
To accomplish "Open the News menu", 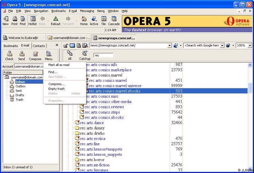I will click(x=101, y=11).
